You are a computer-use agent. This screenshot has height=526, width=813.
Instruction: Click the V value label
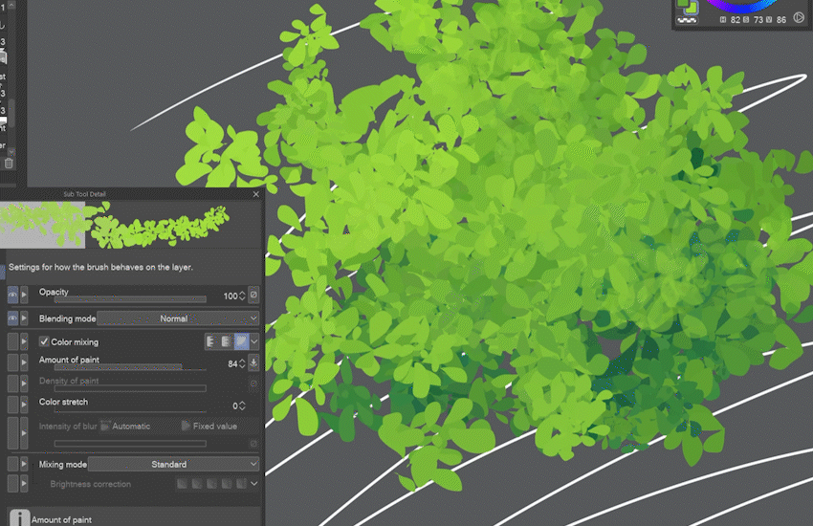pyautogui.click(x=769, y=20)
